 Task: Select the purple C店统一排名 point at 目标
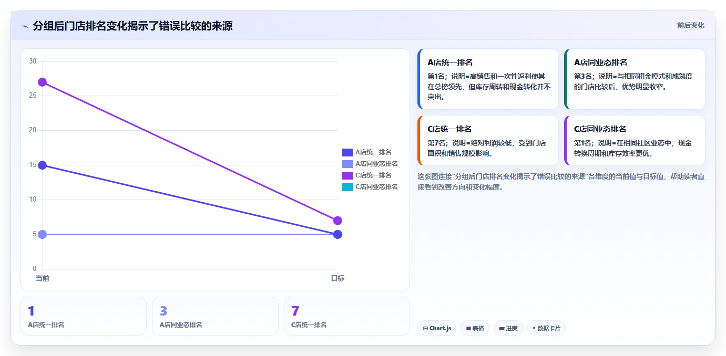pyautogui.click(x=338, y=221)
